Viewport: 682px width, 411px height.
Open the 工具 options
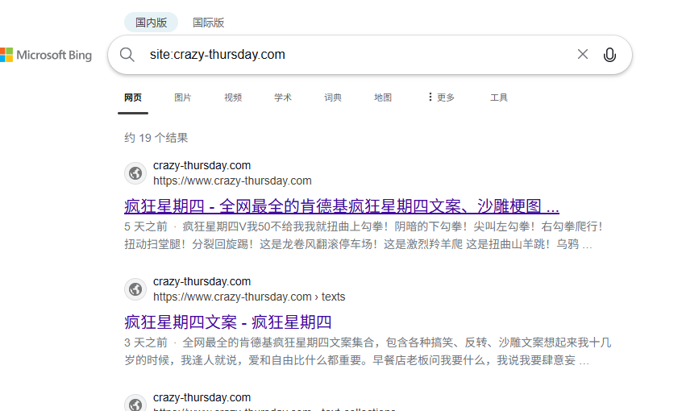click(499, 98)
